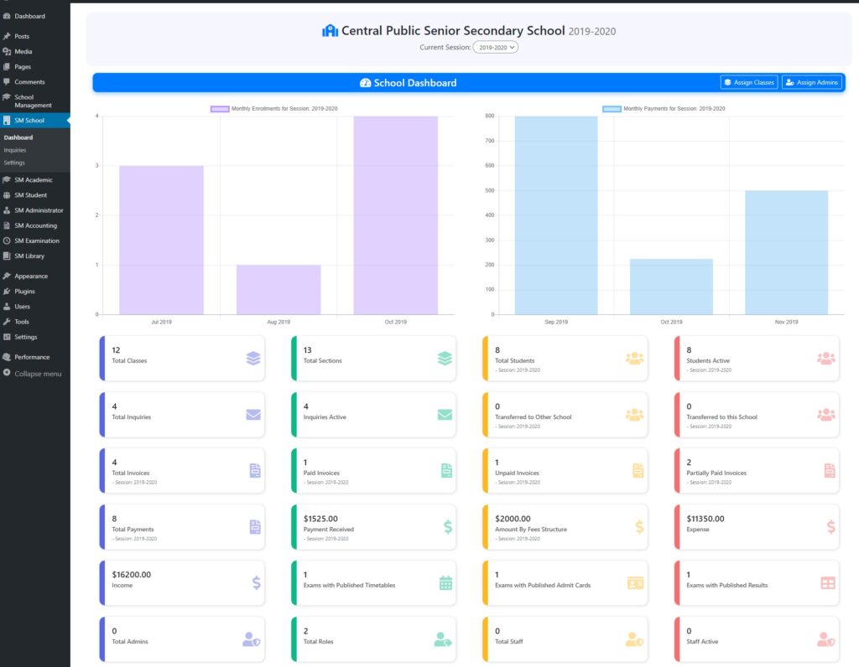Toggle the Monthly Payments legend swatch
Viewport: 859px width, 667px height.
612,109
